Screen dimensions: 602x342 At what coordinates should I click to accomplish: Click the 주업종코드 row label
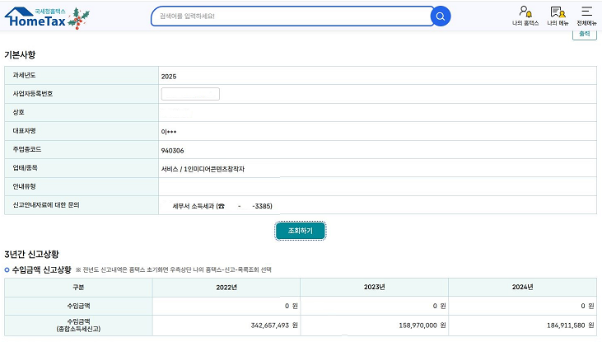[27, 149]
